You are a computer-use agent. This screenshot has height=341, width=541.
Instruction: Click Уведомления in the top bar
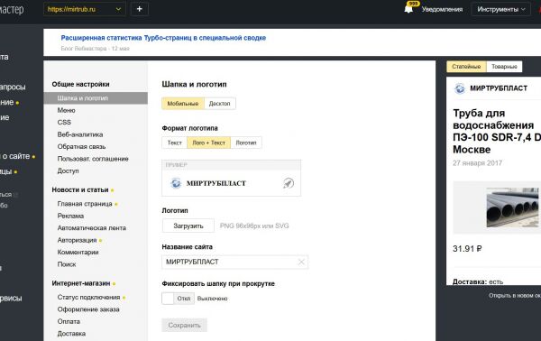(x=442, y=9)
